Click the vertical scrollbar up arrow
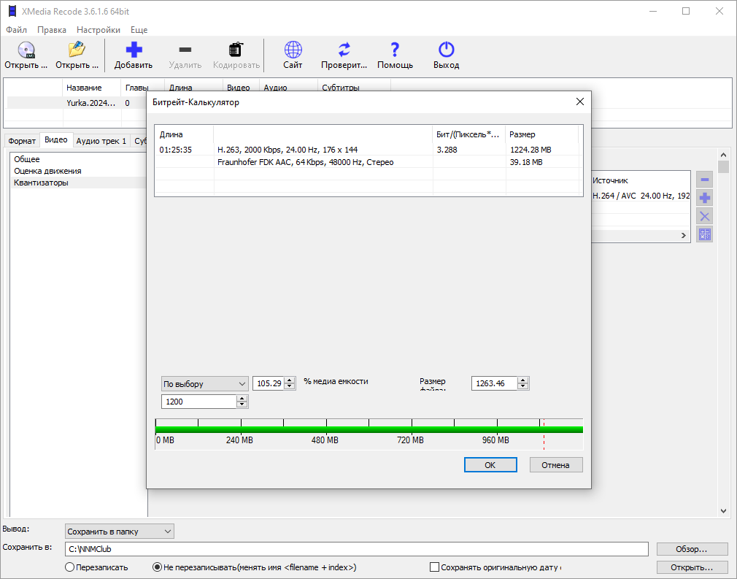Image resolution: width=737 pixels, height=579 pixels. coord(723,155)
